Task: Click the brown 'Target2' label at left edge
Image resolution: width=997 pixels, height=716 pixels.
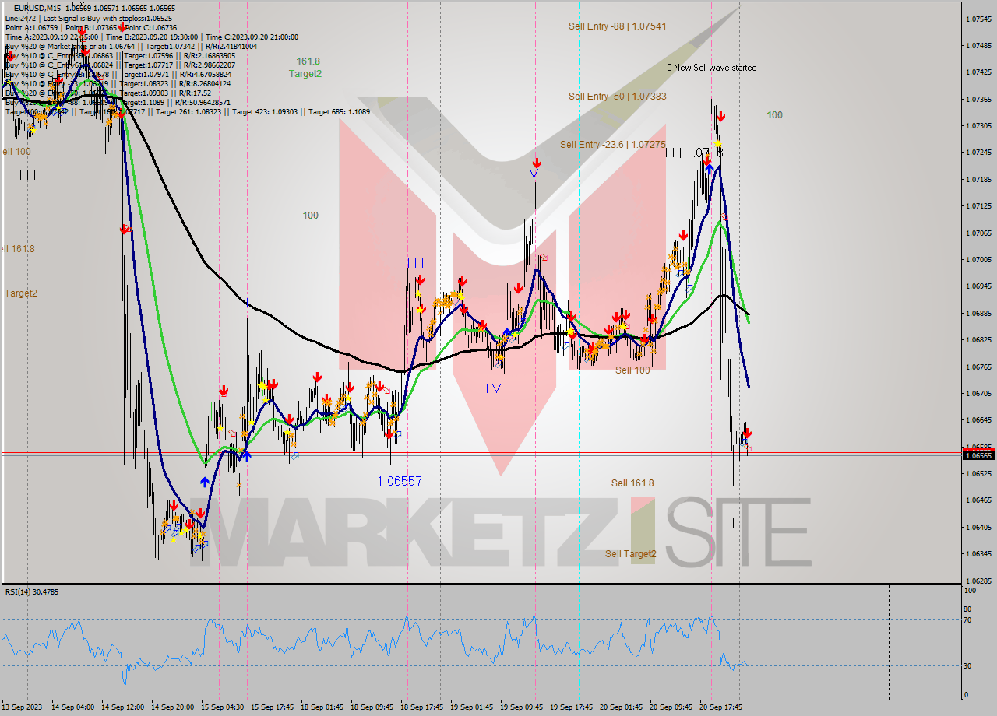Action: pos(20,293)
